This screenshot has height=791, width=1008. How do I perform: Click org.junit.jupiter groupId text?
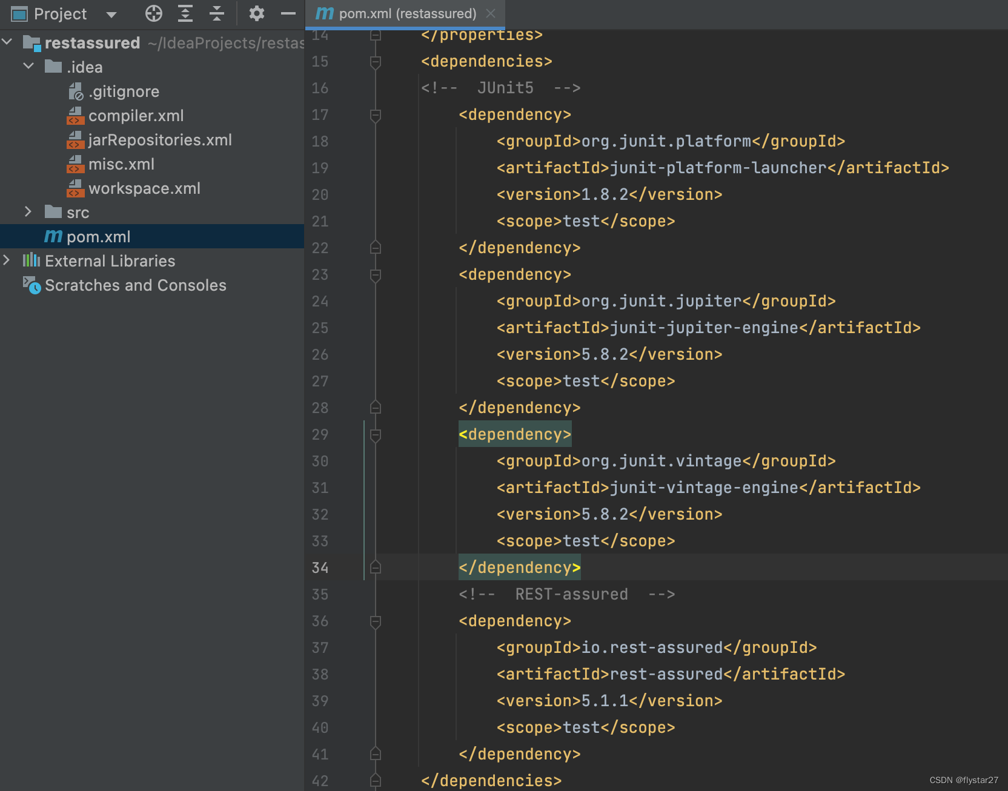(661, 301)
